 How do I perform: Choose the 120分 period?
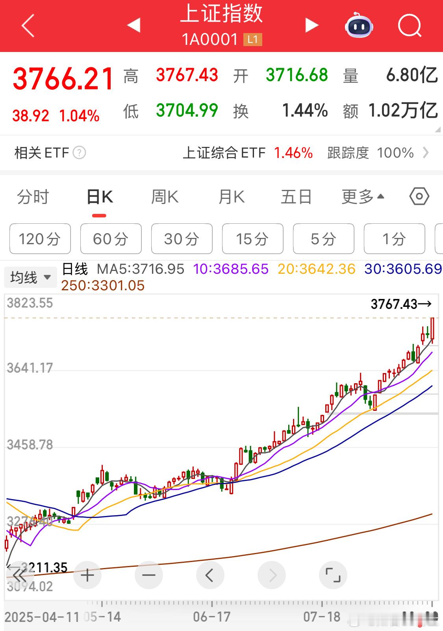(x=40, y=239)
